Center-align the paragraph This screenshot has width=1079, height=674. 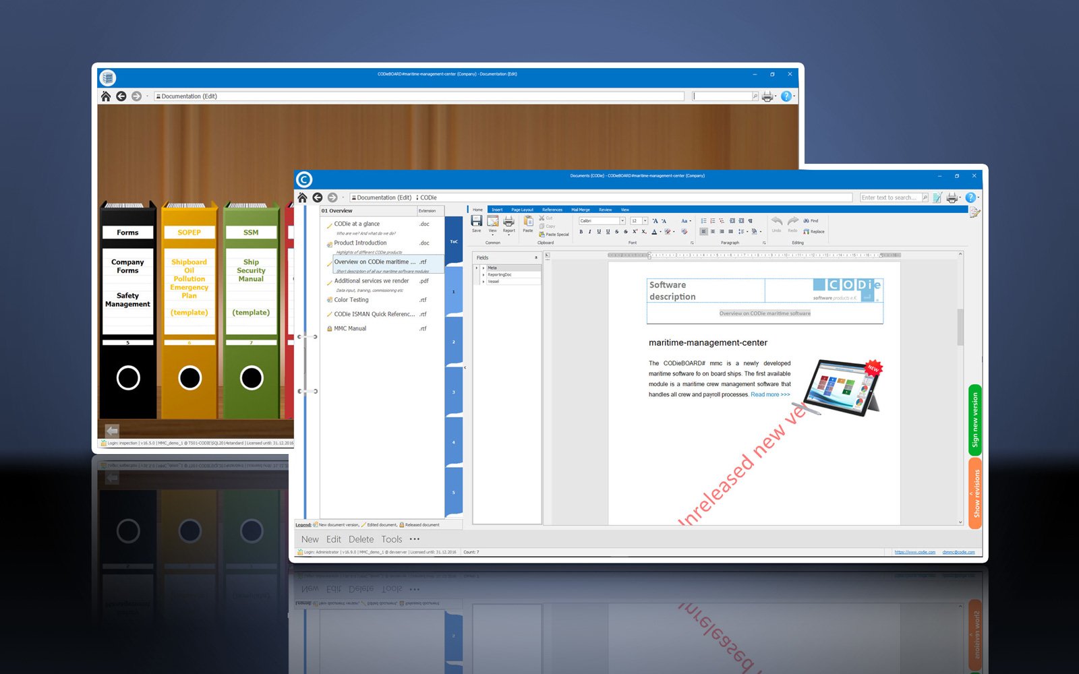pyautogui.click(x=713, y=232)
